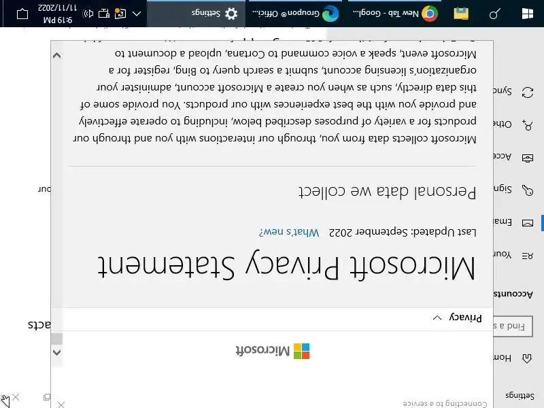The height and width of the screenshot is (408, 544).
Task: Open the volume tray icon
Action: pos(88,14)
